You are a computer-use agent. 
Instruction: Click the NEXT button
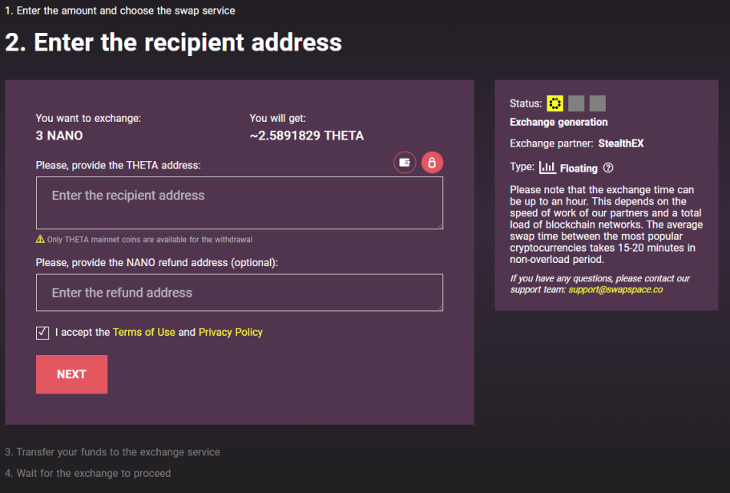click(71, 374)
